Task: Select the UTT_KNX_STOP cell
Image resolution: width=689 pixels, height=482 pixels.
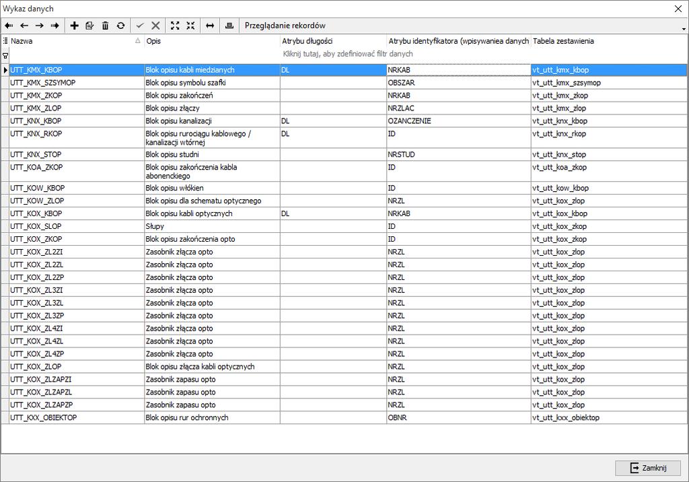Action: (77, 154)
